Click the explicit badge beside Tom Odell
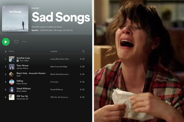 (x=18, y=61)
